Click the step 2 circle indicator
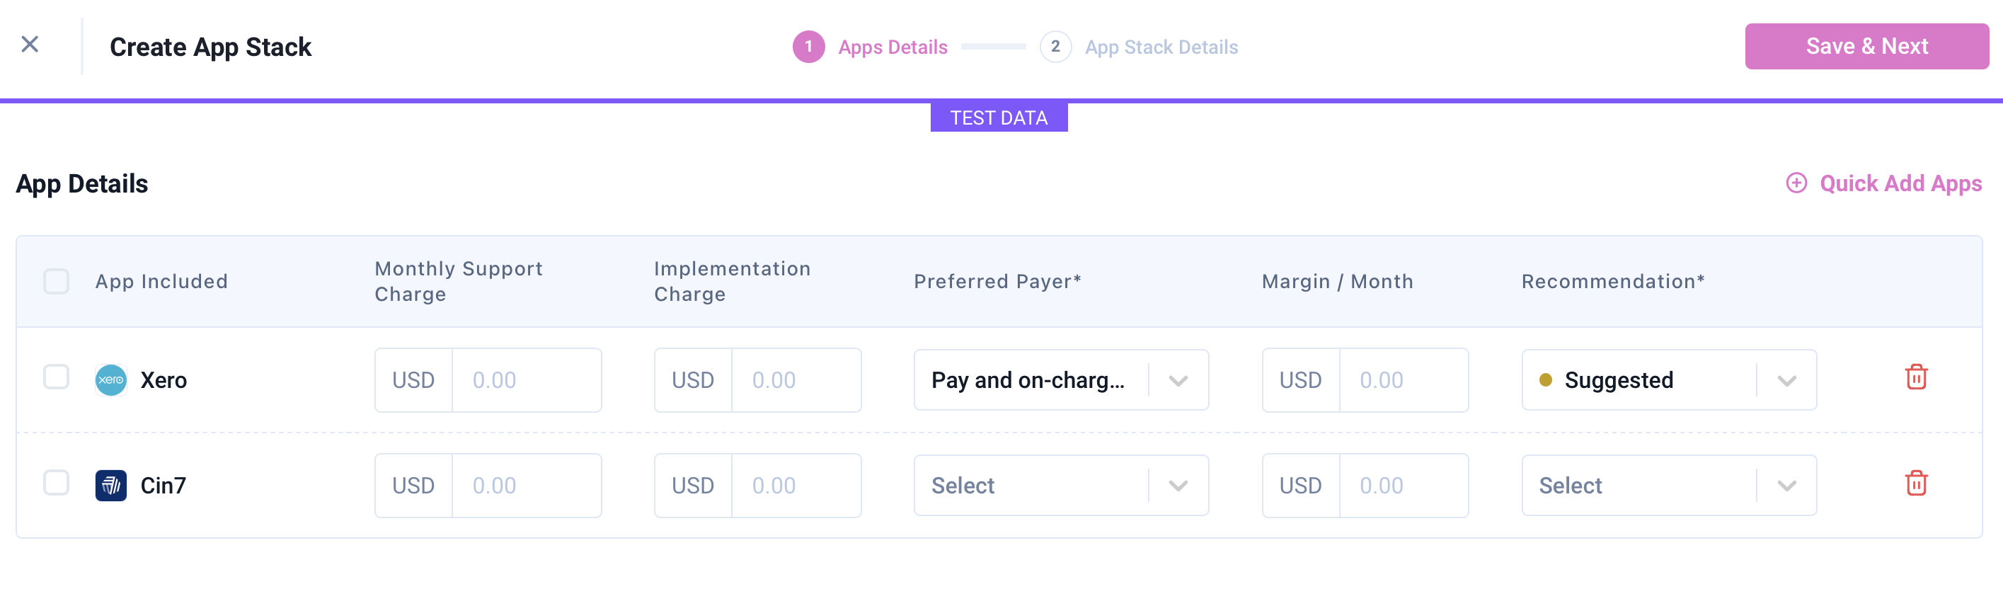This screenshot has height=589, width=2003. (x=1055, y=47)
